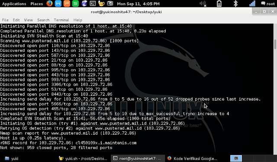Screen dimensions: 277x162
Task: Click the 'Discovered open port 443/tcp' line
Action: [55, 75]
